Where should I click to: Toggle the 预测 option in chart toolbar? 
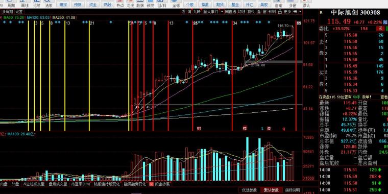272,11
